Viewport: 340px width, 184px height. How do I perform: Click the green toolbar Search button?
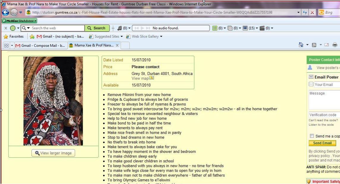pos(97,28)
